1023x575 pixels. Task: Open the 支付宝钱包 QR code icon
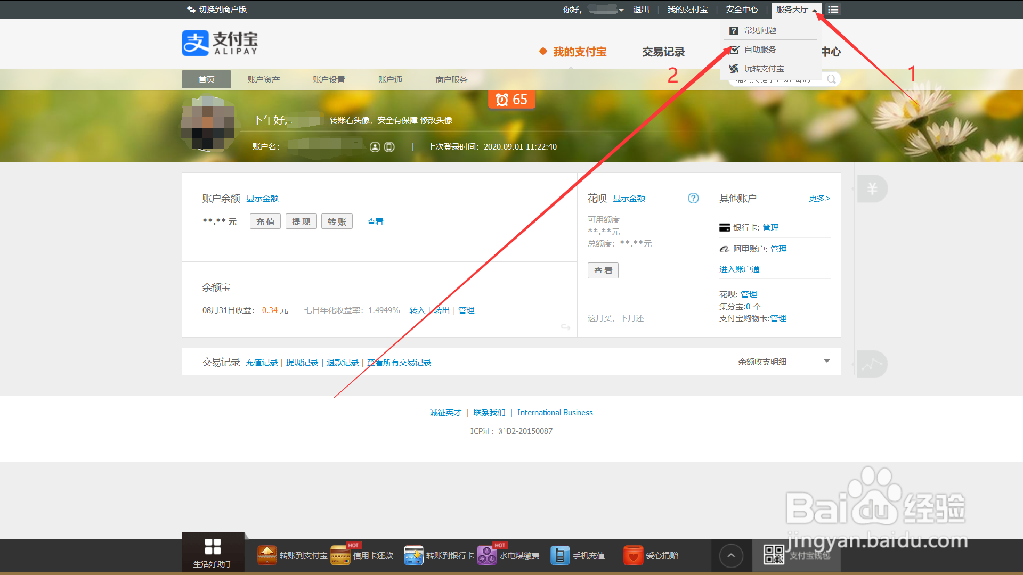tap(774, 555)
